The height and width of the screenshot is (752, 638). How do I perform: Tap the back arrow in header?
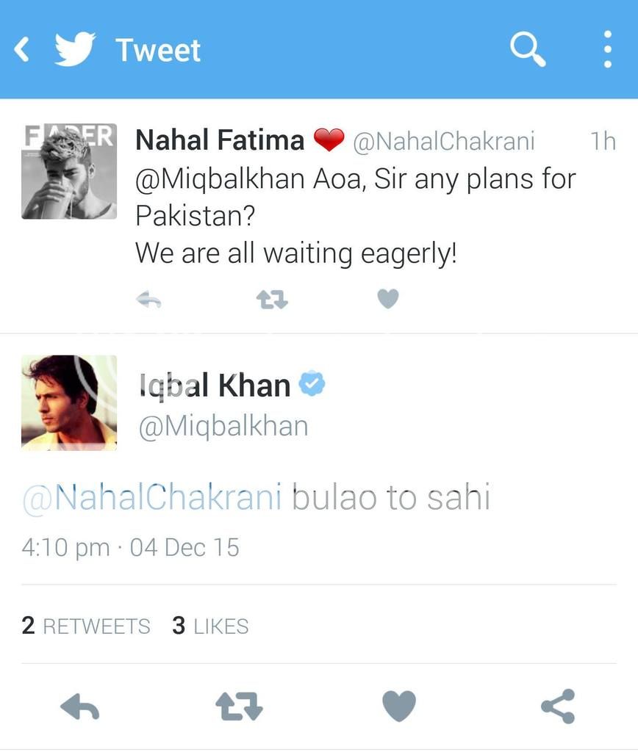pos(22,50)
